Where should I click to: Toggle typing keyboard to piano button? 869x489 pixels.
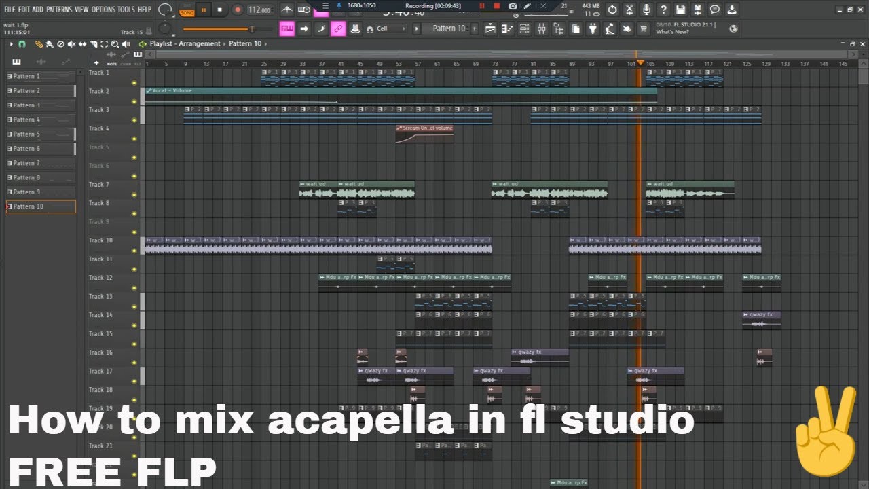click(287, 29)
